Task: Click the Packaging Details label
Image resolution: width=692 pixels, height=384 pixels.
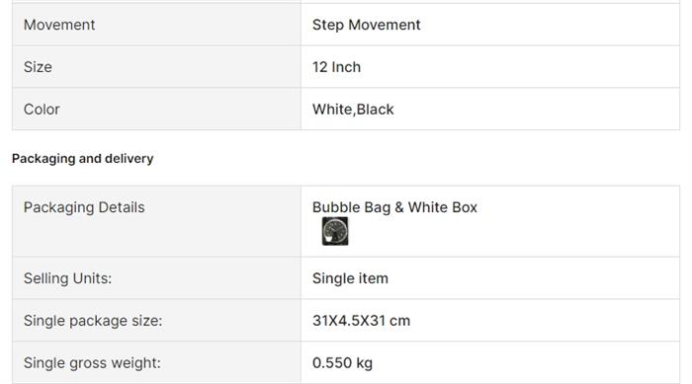Action: tap(84, 207)
